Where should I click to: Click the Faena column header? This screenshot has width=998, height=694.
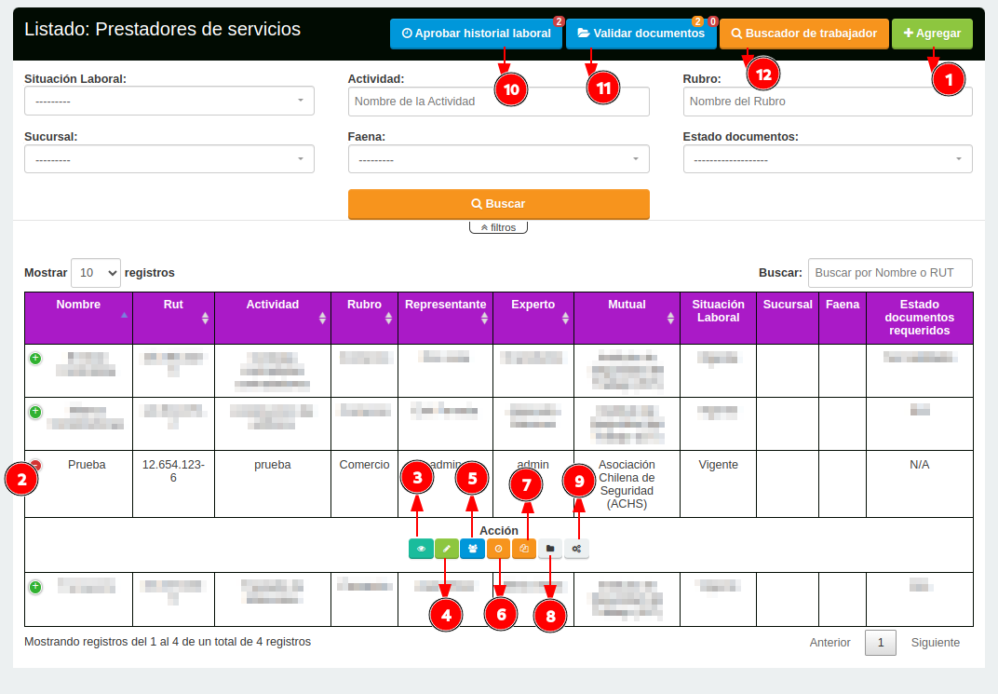842,318
